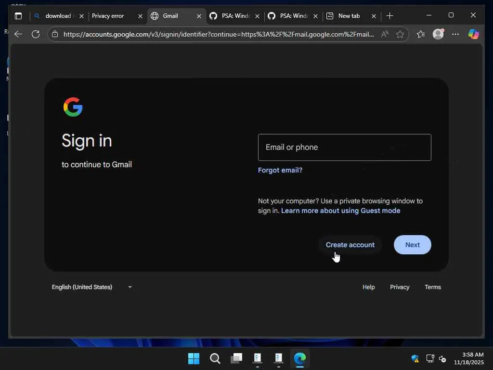This screenshot has height=370, width=493.
Task: Open Task View on taskbar
Action: [236, 358]
